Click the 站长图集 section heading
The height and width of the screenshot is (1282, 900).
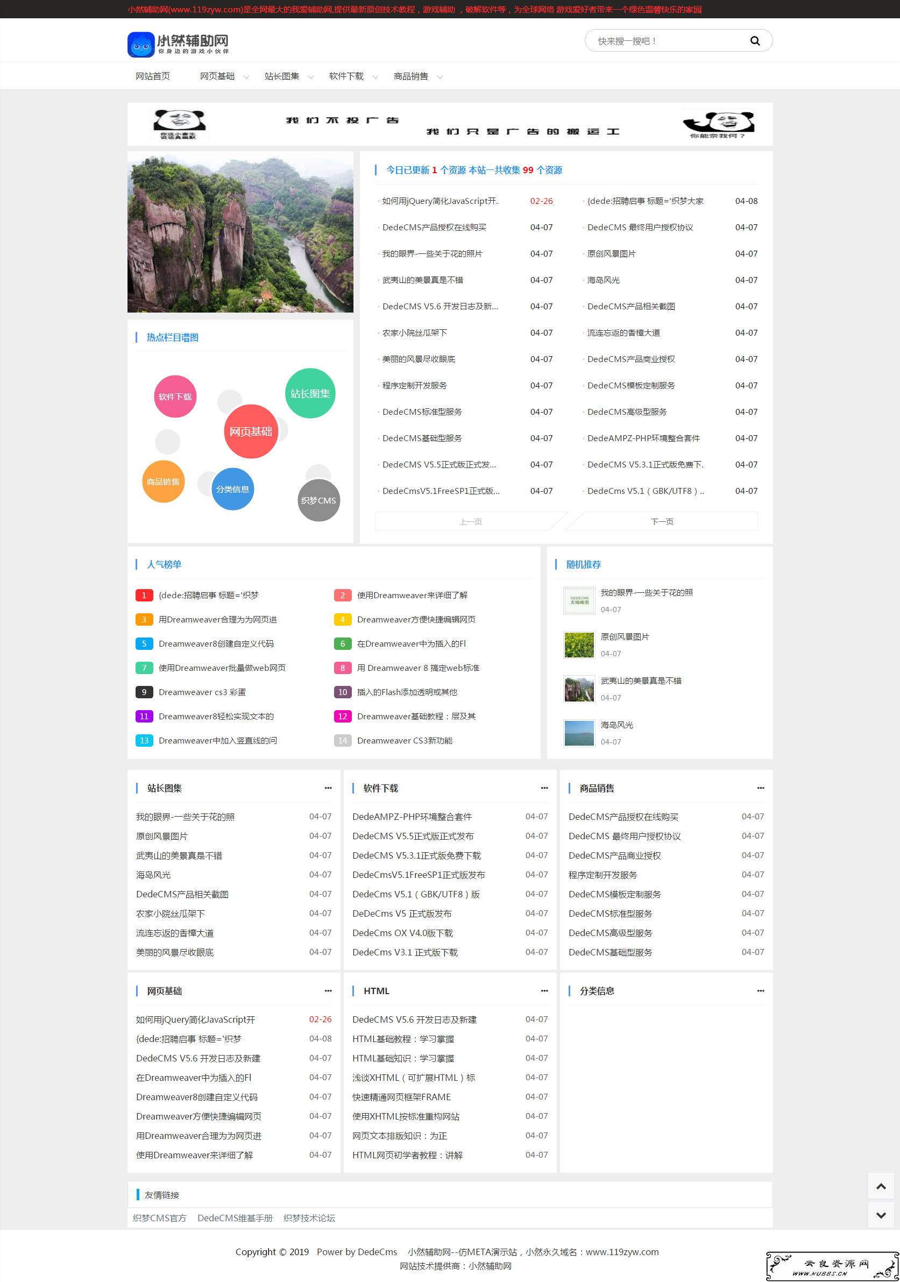coord(165,788)
